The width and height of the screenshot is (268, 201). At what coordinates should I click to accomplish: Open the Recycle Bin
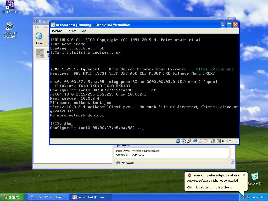point(255,178)
